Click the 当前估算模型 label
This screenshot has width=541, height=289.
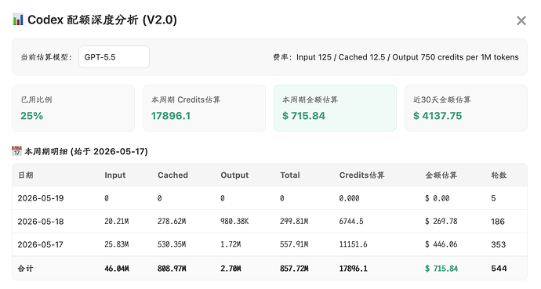(x=46, y=57)
